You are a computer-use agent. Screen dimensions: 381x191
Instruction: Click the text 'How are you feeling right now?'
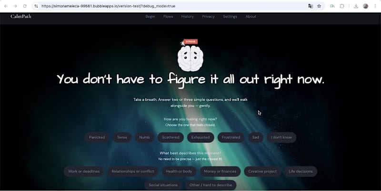click(x=190, y=119)
